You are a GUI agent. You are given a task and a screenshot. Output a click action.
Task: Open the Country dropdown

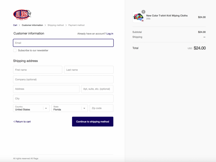coord(31,108)
